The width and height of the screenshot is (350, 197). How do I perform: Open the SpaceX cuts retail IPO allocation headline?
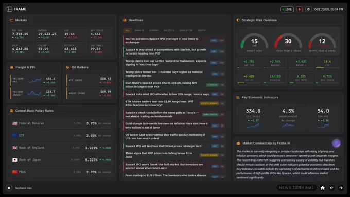174,94
